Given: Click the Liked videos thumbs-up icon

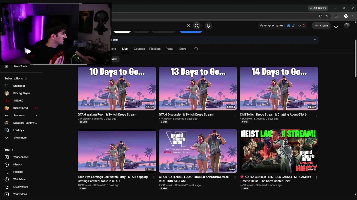Looking at the screenshot, I should 7,187.
